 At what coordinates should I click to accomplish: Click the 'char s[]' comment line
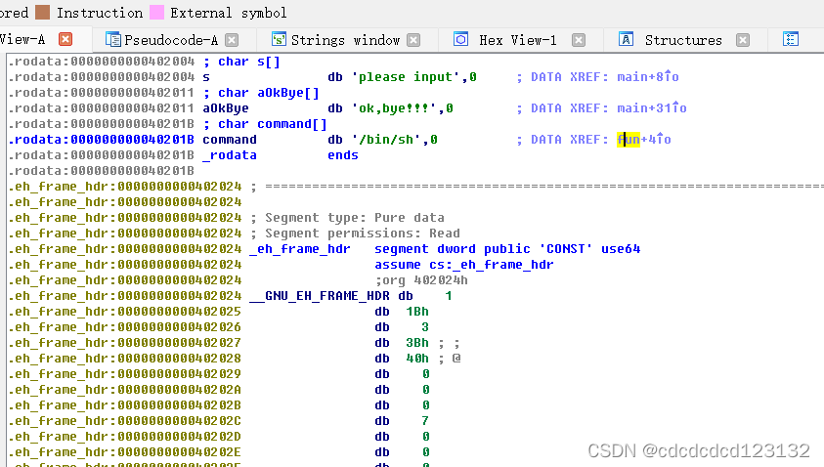click(x=241, y=62)
